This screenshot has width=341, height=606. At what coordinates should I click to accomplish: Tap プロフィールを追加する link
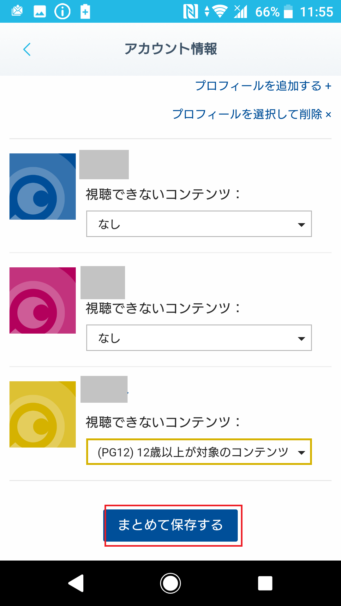263,86
